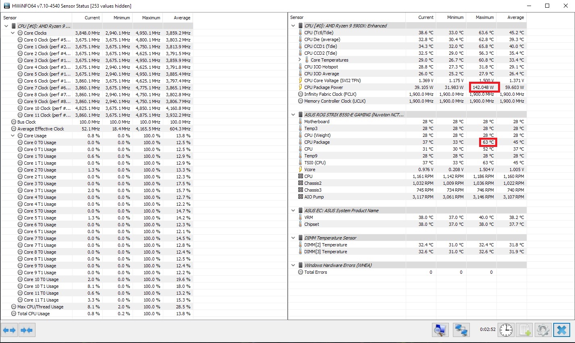Viewport: 575px width, 343px height.
Task: Click the thermometer icon beside Chipset
Action: point(300,224)
